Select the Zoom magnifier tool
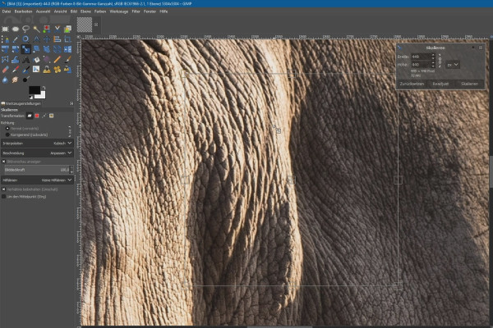 [25, 39]
